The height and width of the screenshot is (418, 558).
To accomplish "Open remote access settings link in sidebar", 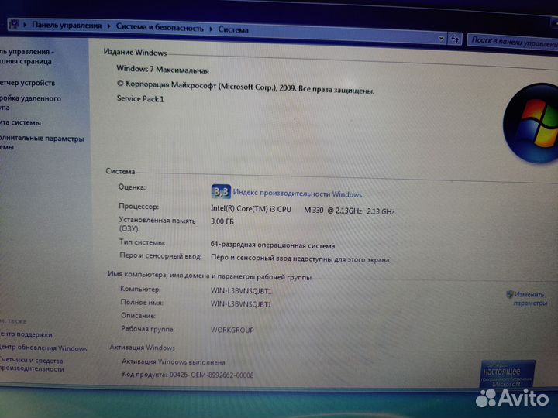I will pos(30,102).
